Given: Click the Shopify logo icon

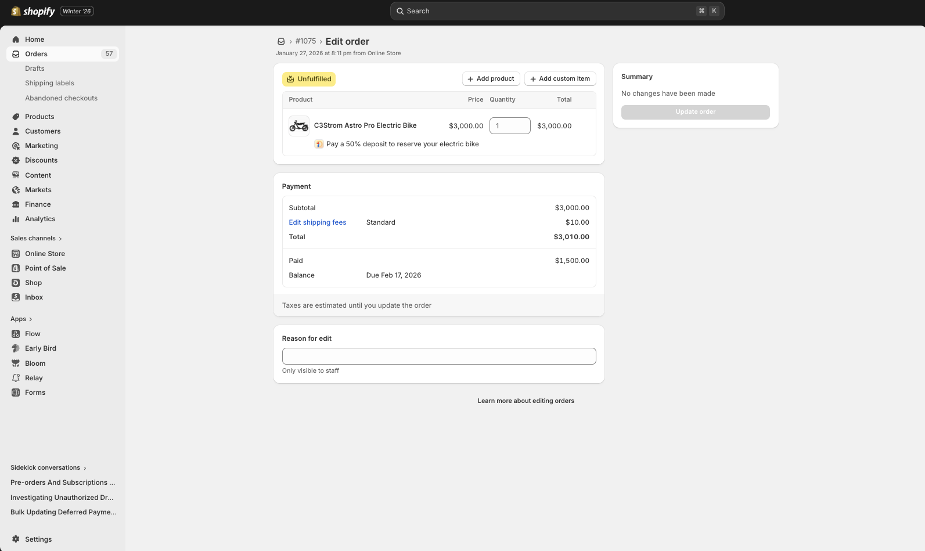Looking at the screenshot, I should 16,11.
